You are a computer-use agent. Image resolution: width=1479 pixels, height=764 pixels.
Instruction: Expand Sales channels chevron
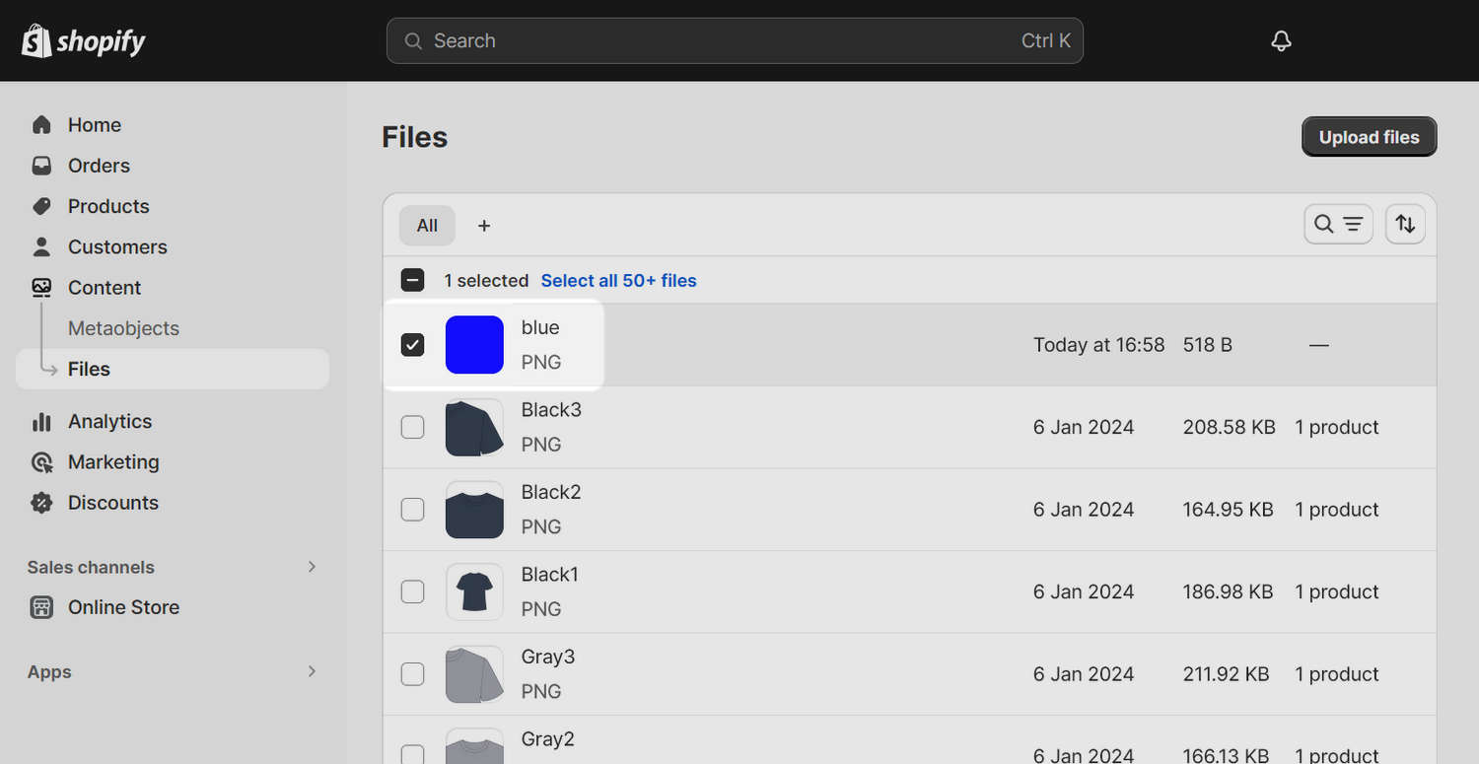pyautogui.click(x=312, y=567)
